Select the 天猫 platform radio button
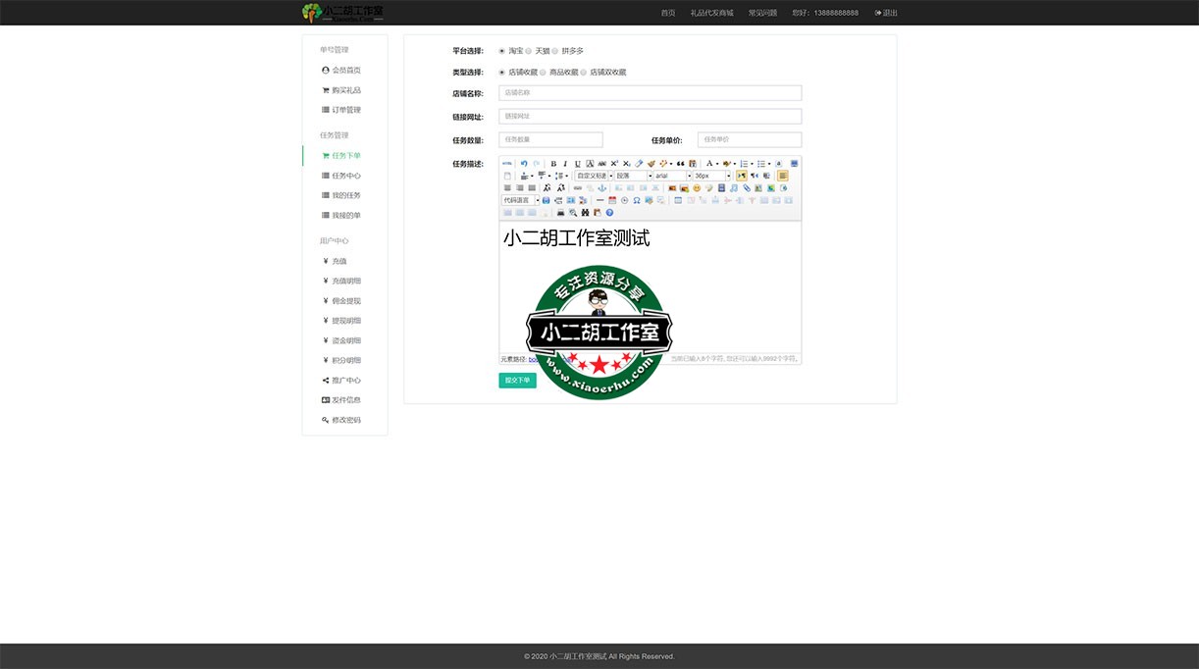 529,51
